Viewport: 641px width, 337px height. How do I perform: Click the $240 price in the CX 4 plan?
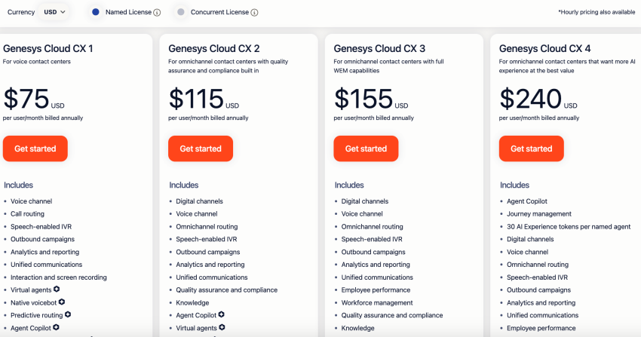[x=531, y=99]
